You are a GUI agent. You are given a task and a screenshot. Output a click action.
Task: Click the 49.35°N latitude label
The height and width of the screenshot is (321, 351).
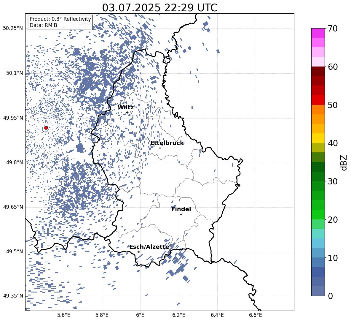click(x=13, y=296)
